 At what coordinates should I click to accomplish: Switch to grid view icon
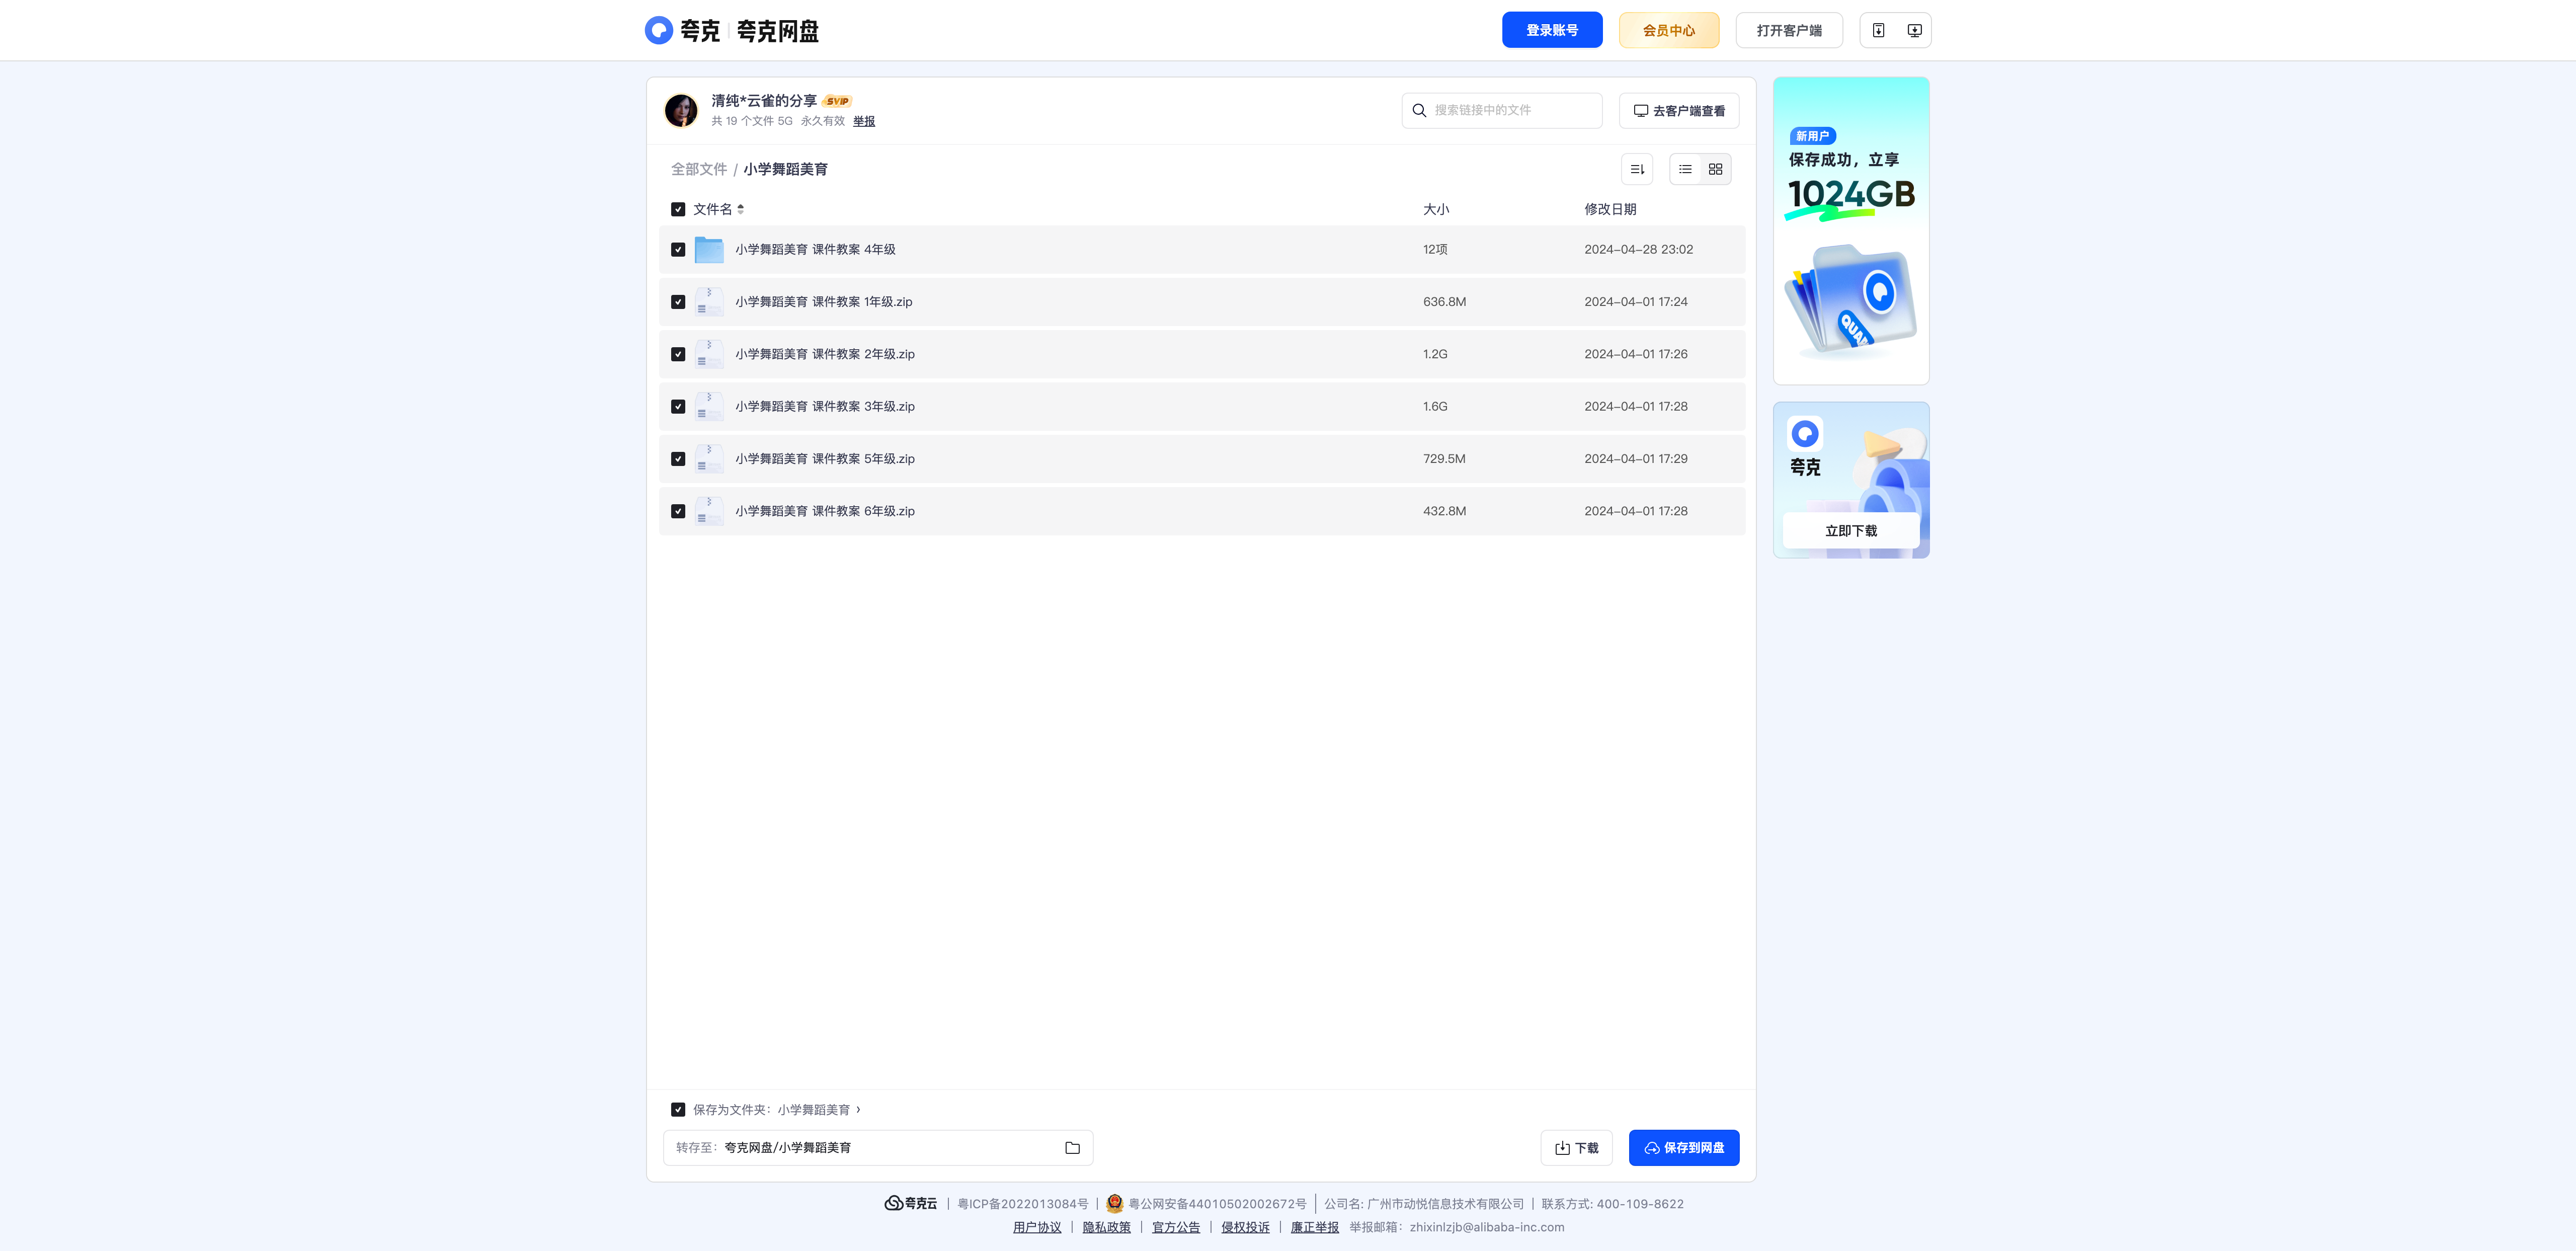pos(1715,169)
